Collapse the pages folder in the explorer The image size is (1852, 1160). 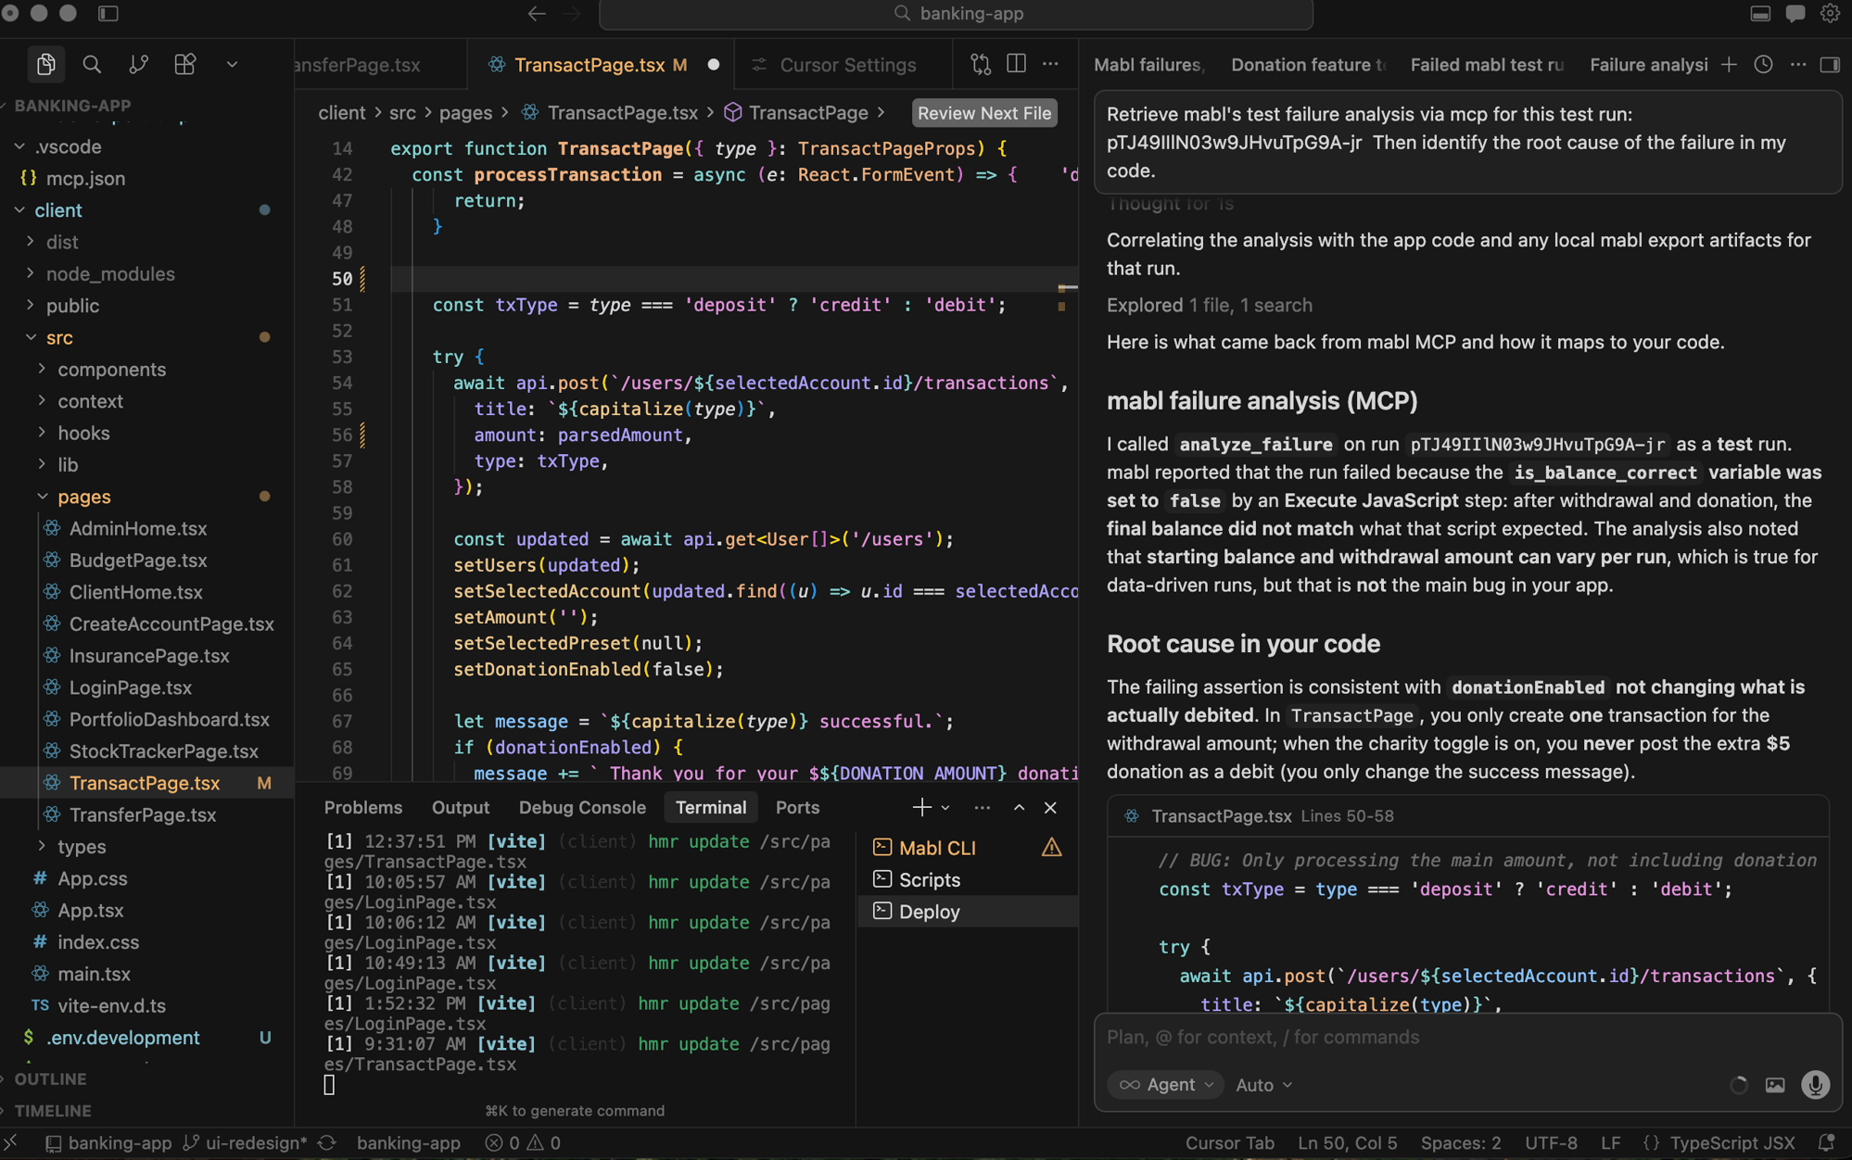(84, 497)
